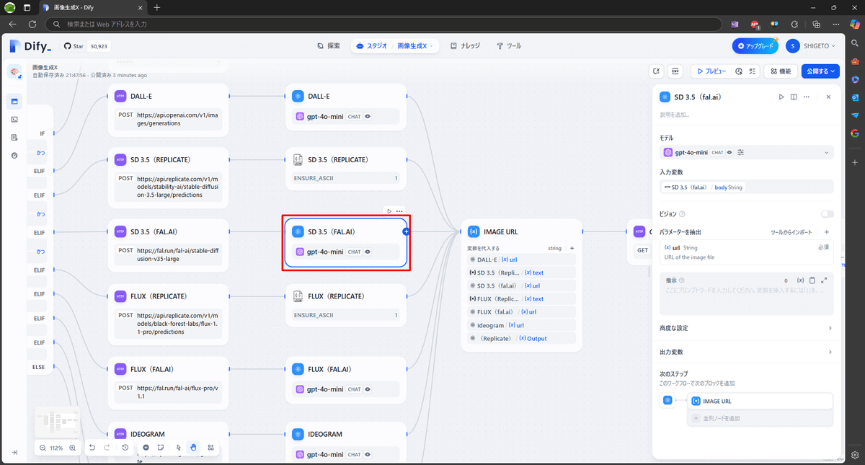Open the publish dropdown button
Screen dimensions: 865x465
(x=820, y=71)
